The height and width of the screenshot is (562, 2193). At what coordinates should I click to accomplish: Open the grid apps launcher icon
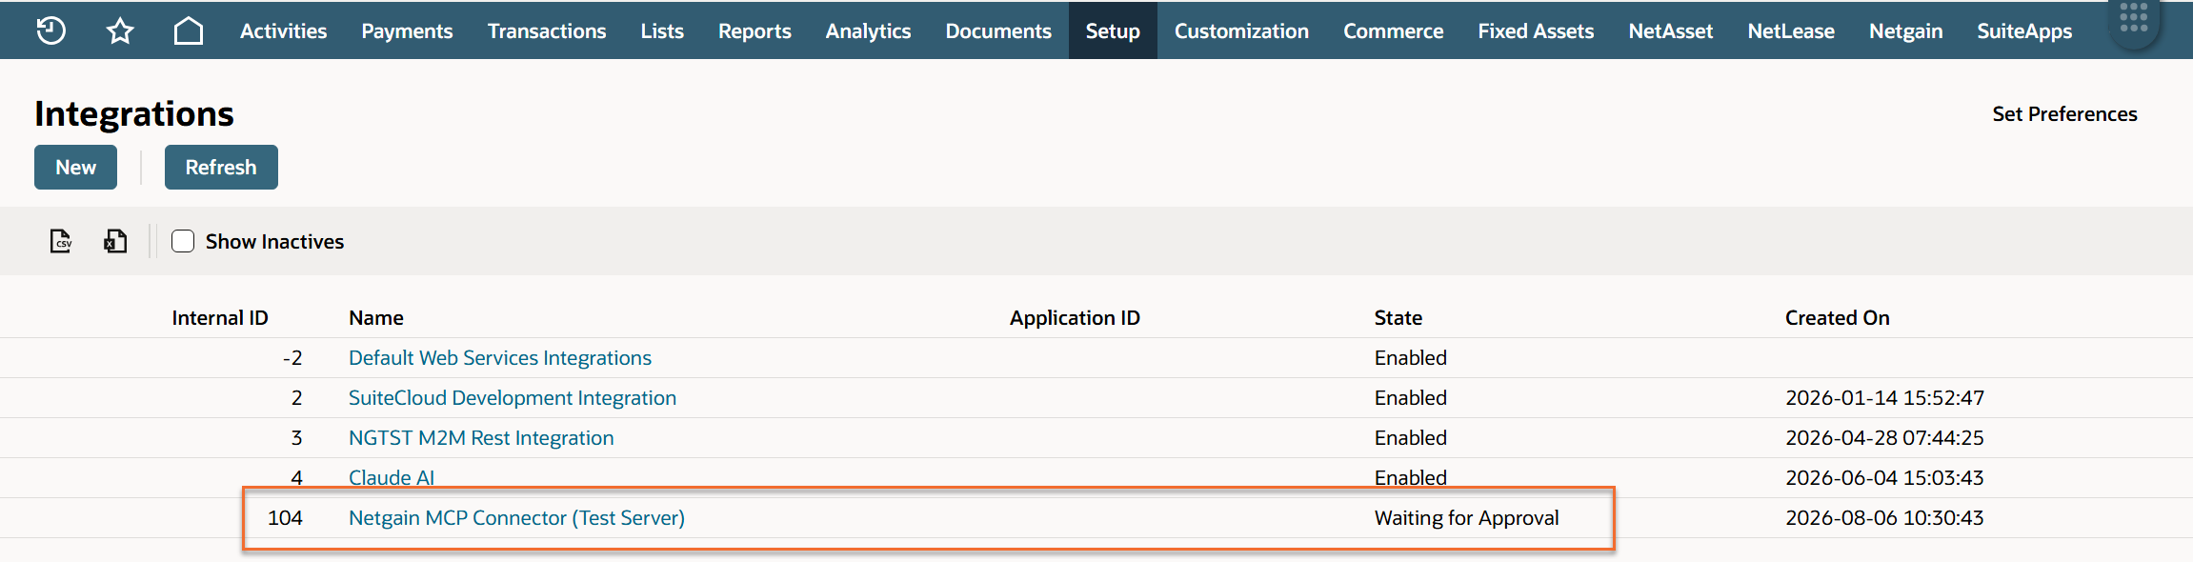[2134, 17]
